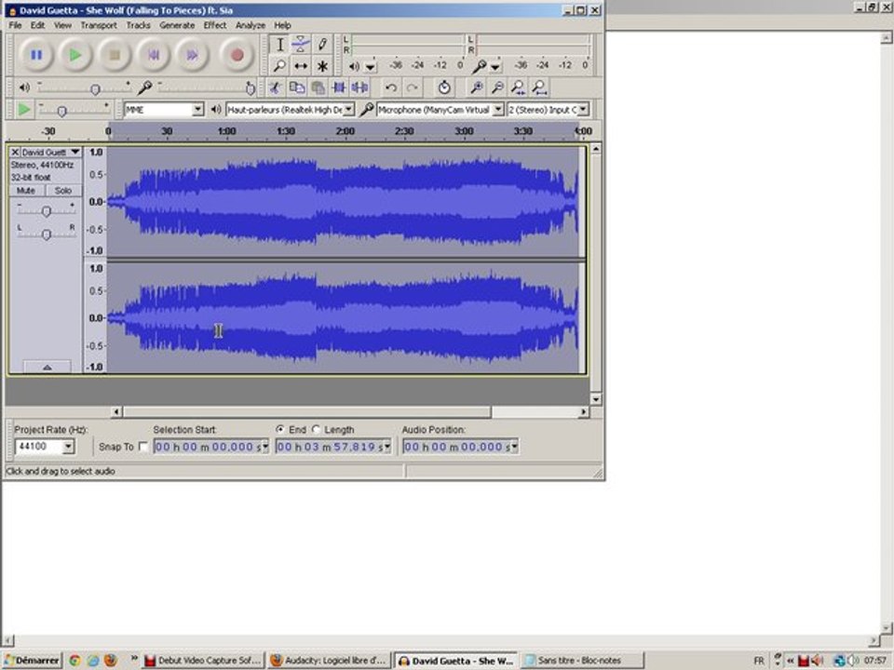
Task: Click the horizontal scrollbar of the track view
Action: click(x=306, y=411)
